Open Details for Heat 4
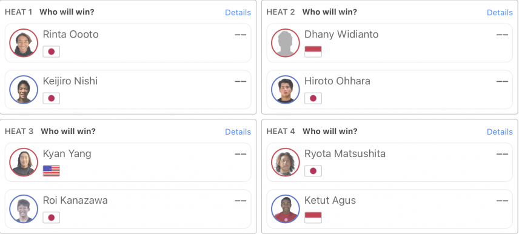 click(x=500, y=132)
